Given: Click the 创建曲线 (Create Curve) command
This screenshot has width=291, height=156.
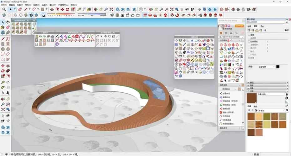Looking at the screenshot, I should coord(227,93).
